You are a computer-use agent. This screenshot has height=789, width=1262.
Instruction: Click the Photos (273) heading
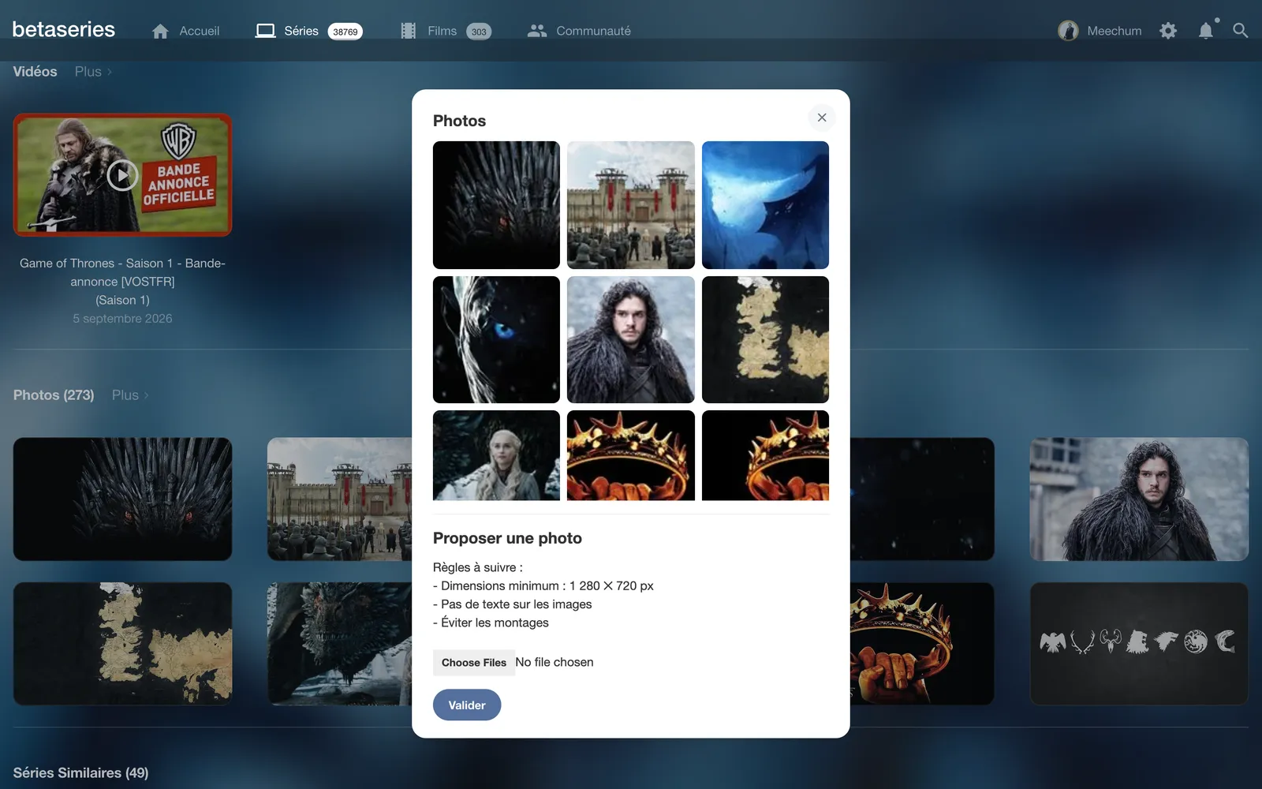(54, 395)
